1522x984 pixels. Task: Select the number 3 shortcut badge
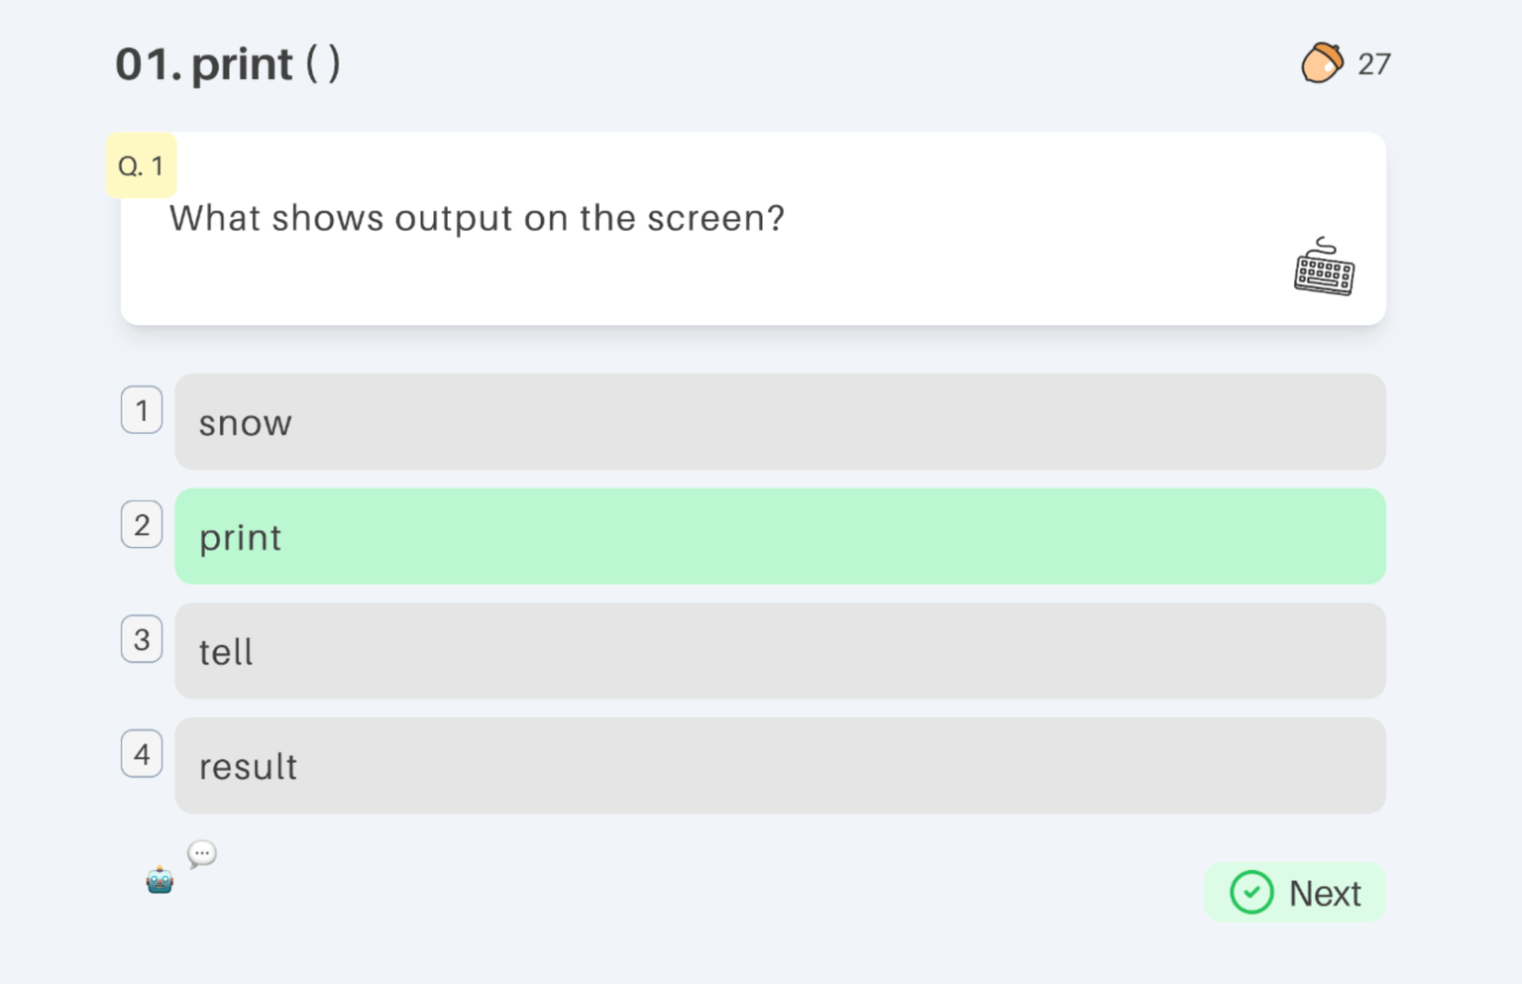click(142, 639)
